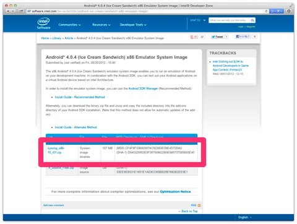Expand the Resources dropdown menu

101,25
